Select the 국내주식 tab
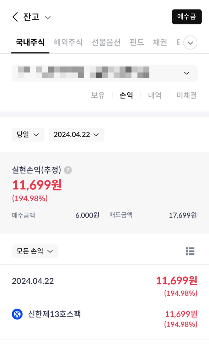Viewport: 209px width, 353px height. click(30, 42)
